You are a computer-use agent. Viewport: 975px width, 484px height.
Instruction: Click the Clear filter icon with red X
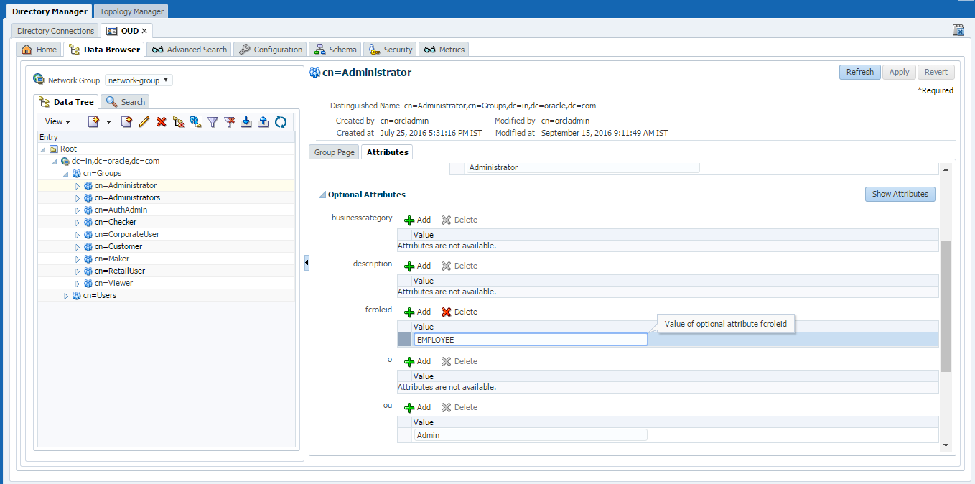tap(230, 122)
